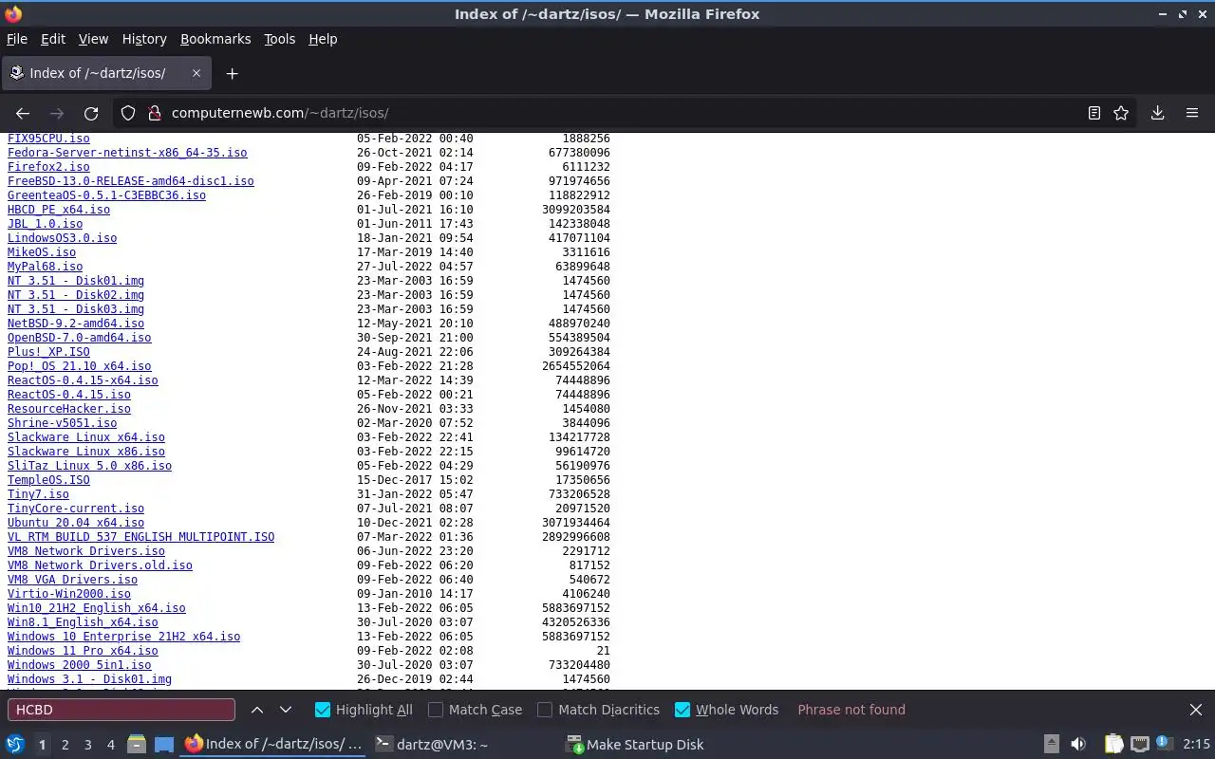Screen dimensions: 1215x759
Task: Open the VL_RTM_BUILD_537_ENGLISH_MULTIPOINT.ISO link
Action: pyautogui.click(x=140, y=537)
